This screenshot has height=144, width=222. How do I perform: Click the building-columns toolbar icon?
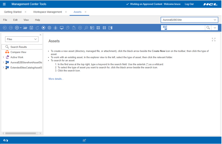click(x=55, y=28)
